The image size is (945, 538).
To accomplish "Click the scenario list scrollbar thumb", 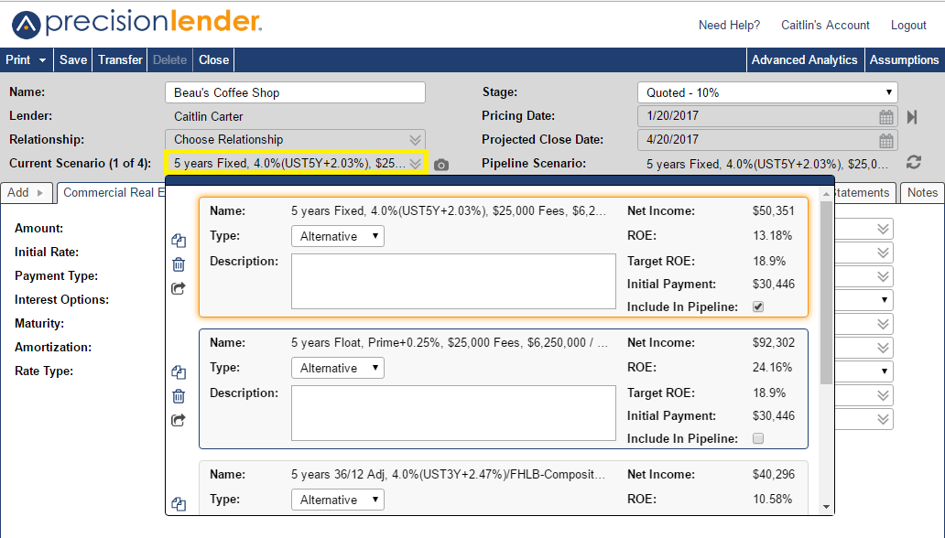I will click(826, 292).
